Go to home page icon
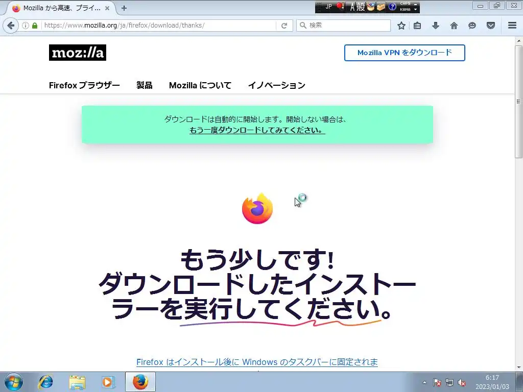 tap(454, 26)
